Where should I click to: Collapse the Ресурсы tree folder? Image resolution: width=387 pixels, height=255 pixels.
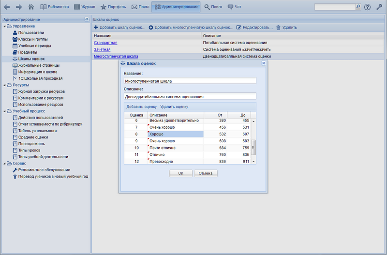click(x=4, y=85)
